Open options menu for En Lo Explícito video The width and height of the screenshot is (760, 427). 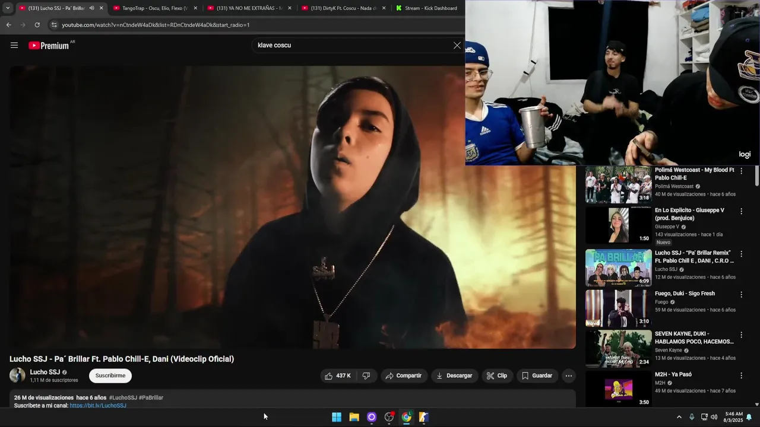[x=741, y=211]
